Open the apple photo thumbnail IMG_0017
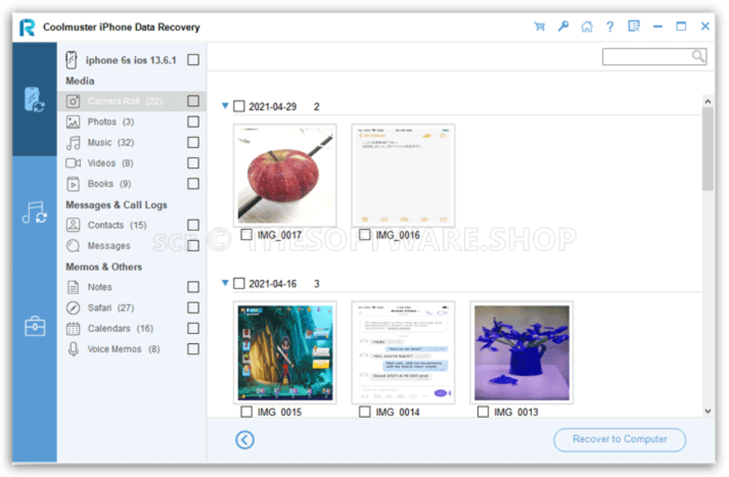The height and width of the screenshot is (477, 729). 285,175
